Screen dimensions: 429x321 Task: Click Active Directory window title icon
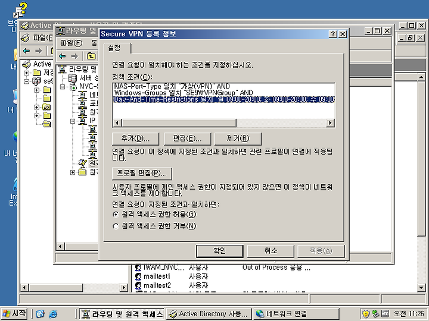(x=24, y=26)
